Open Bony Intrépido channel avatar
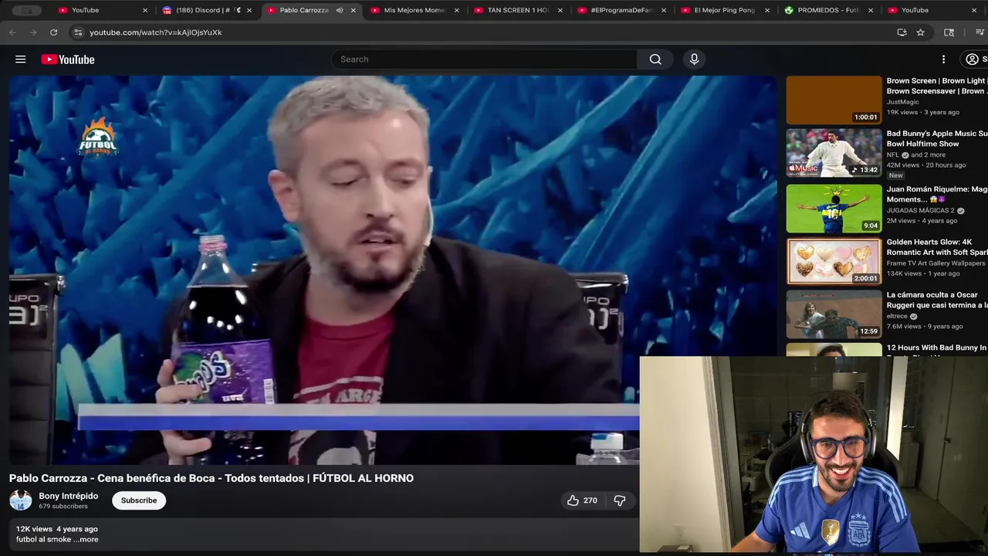 [20, 500]
